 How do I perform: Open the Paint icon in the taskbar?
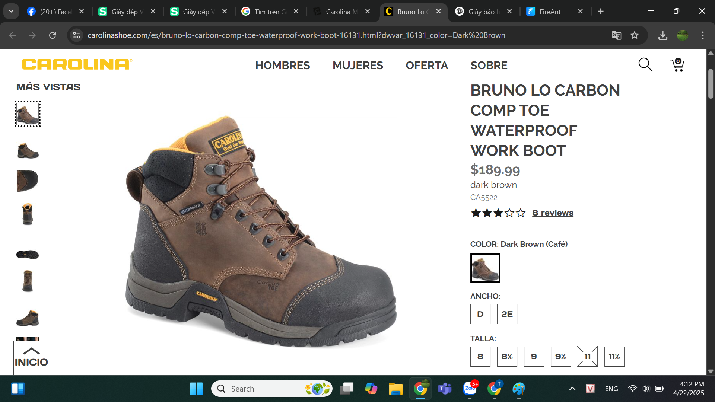click(x=519, y=389)
